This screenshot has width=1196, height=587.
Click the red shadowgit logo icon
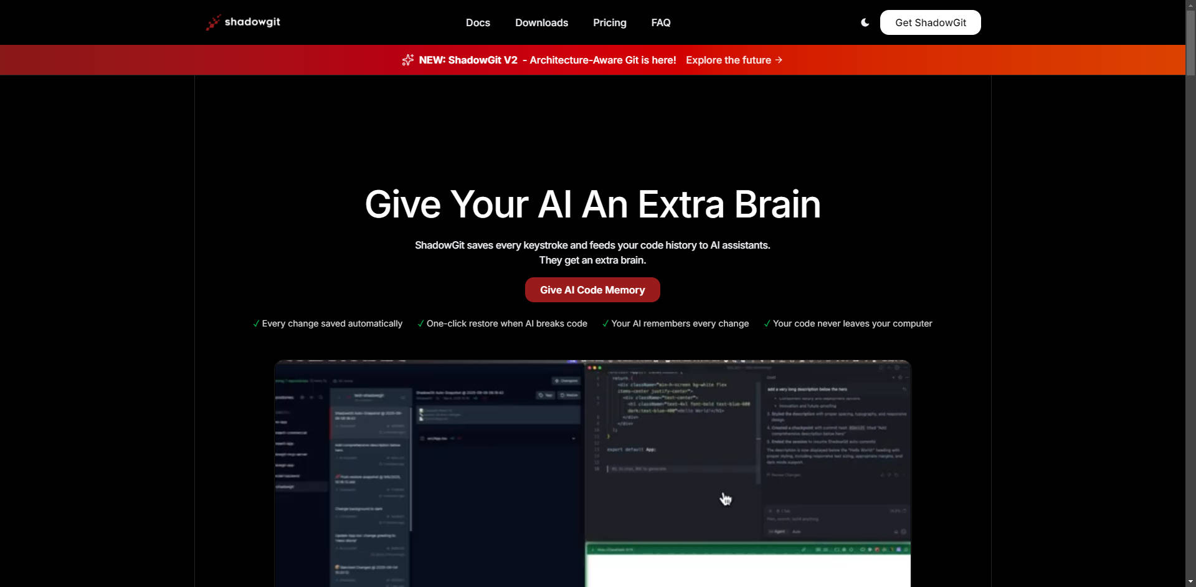[x=213, y=22]
